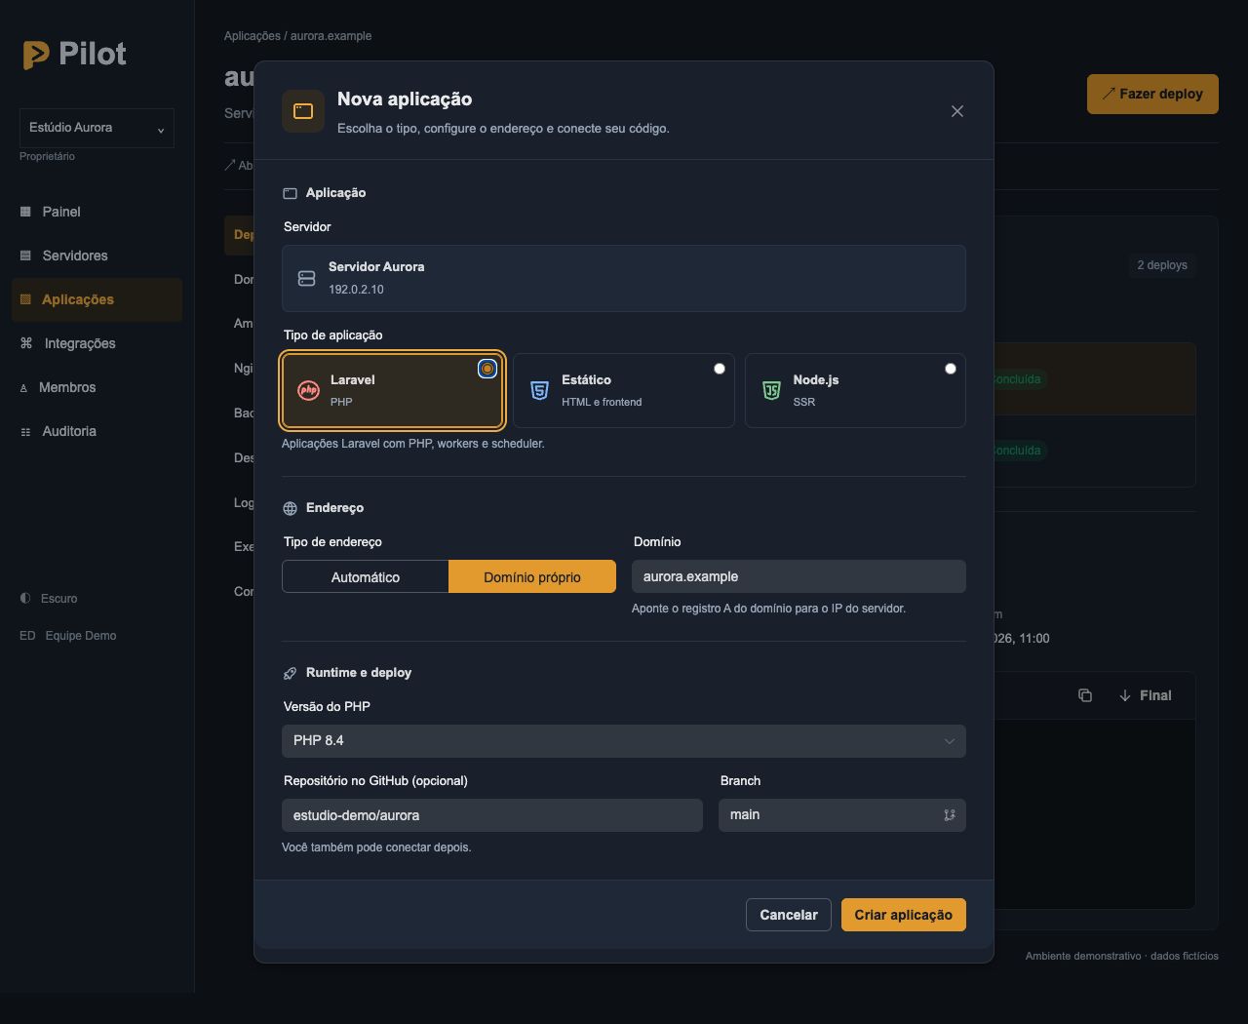Click the git branch icon
Image resolution: width=1248 pixels, height=1024 pixels.
tap(950, 815)
